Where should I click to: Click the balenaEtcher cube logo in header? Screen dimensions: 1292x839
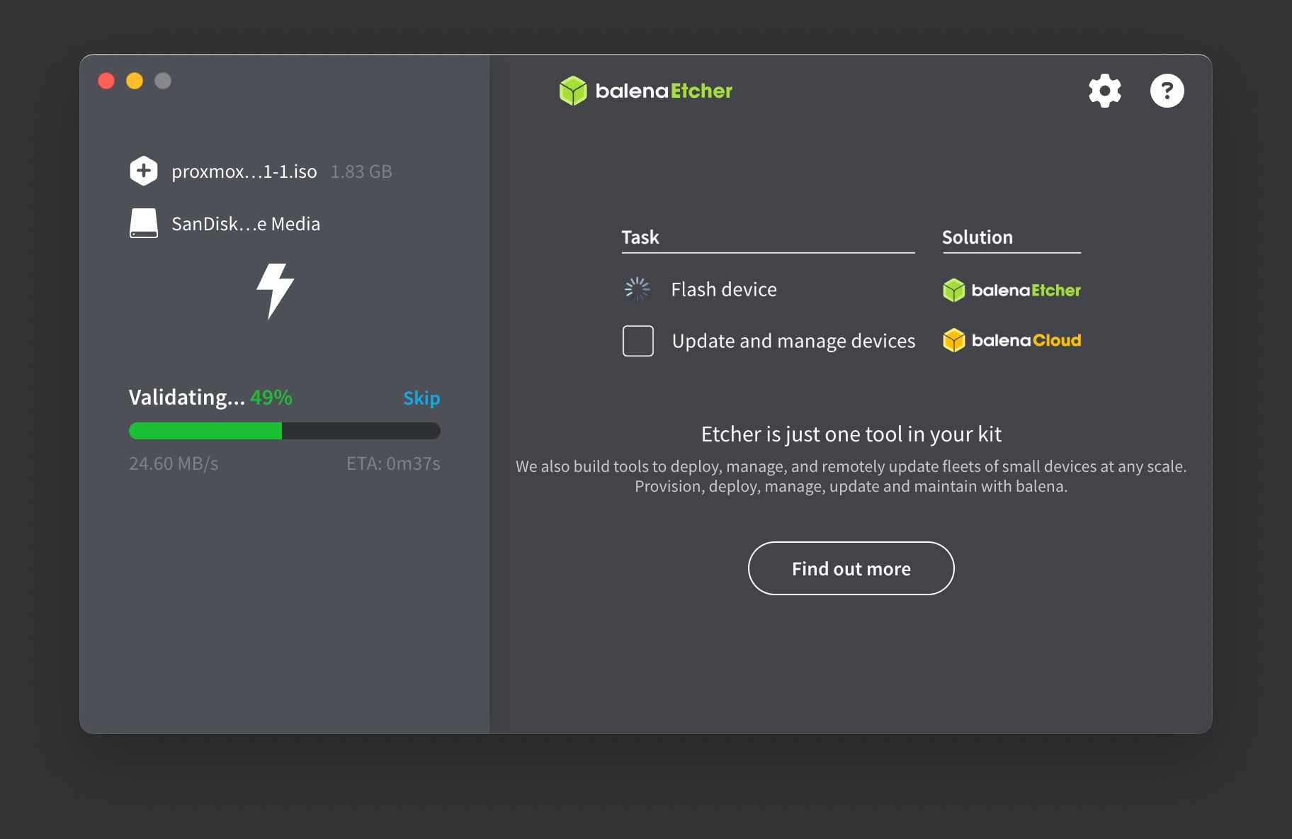point(573,91)
